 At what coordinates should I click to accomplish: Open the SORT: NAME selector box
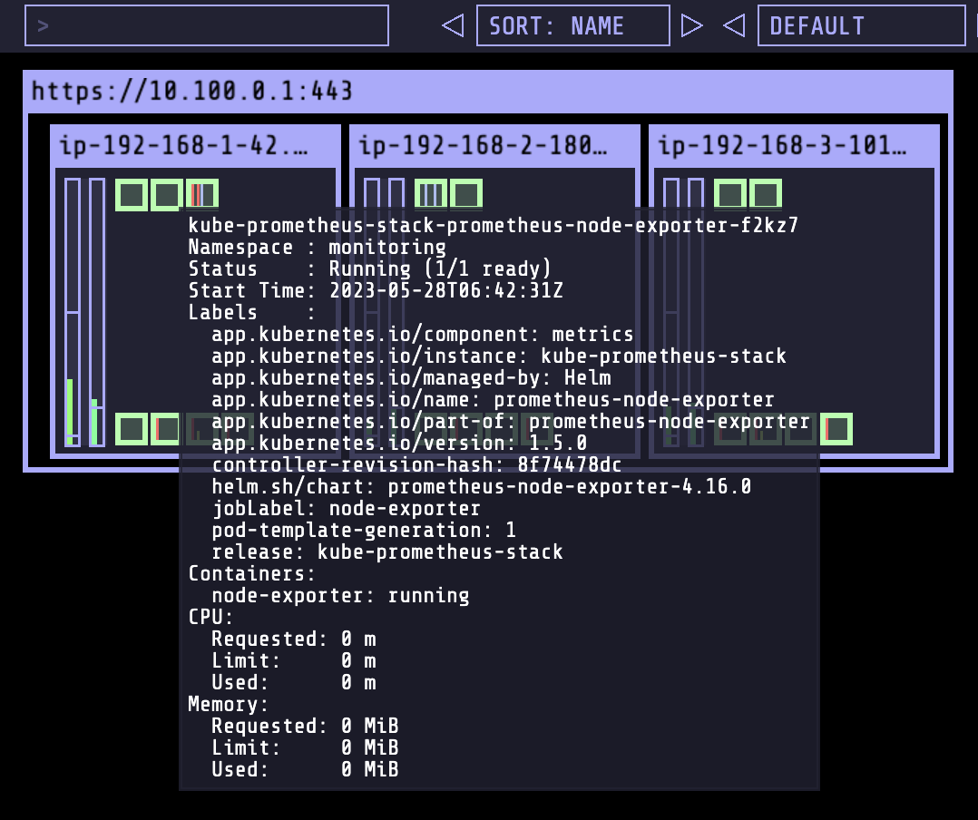pyautogui.click(x=573, y=25)
